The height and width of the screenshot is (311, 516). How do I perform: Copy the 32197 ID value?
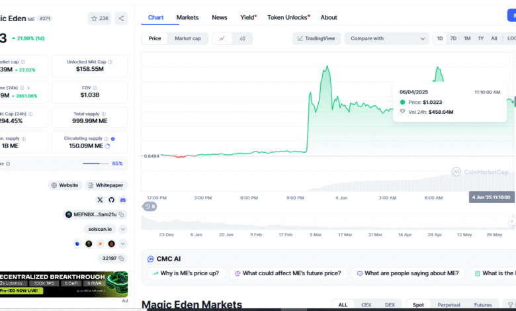[122, 258]
